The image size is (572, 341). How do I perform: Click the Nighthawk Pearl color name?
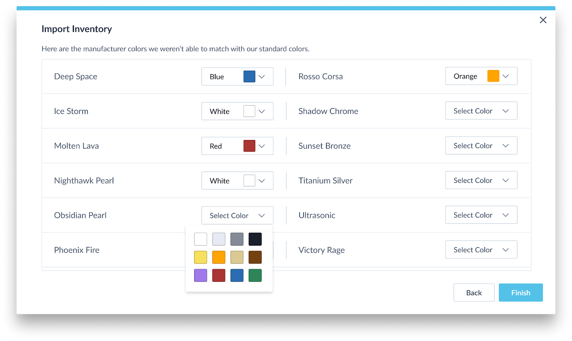(x=84, y=181)
